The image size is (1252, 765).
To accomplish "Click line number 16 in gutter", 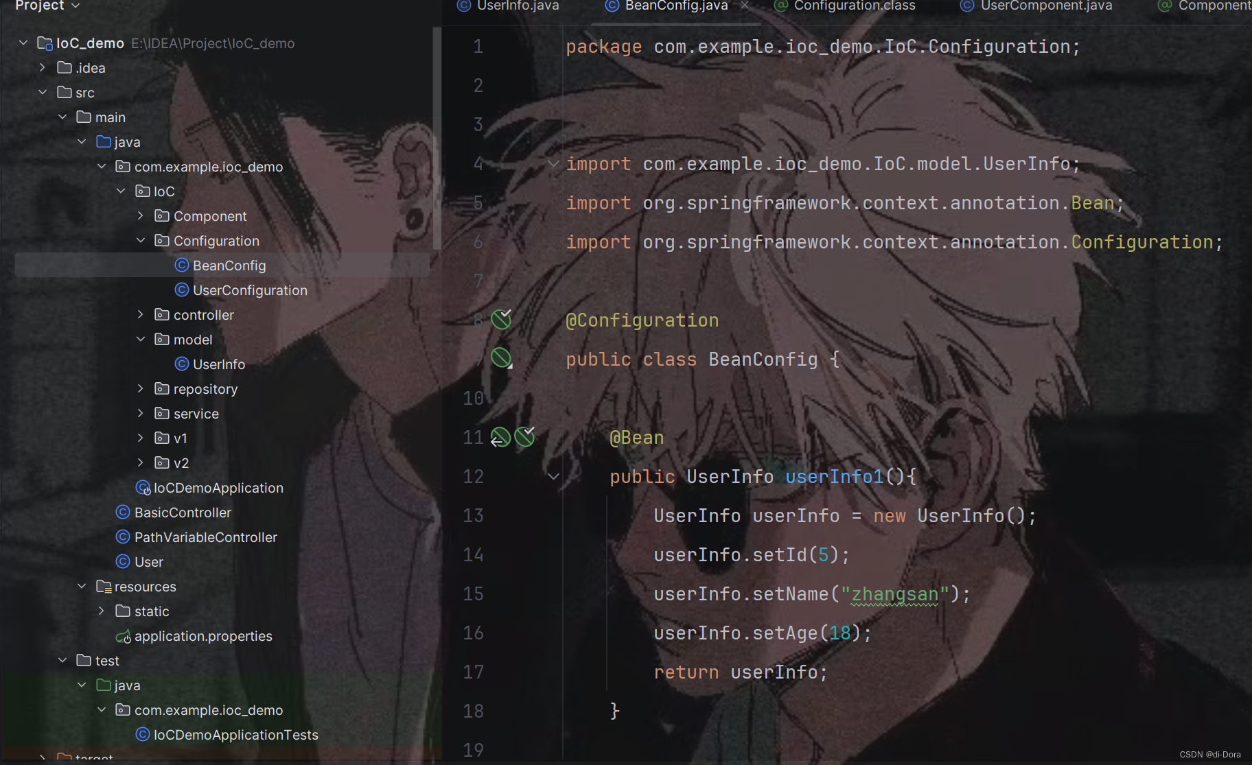I will [x=473, y=633].
